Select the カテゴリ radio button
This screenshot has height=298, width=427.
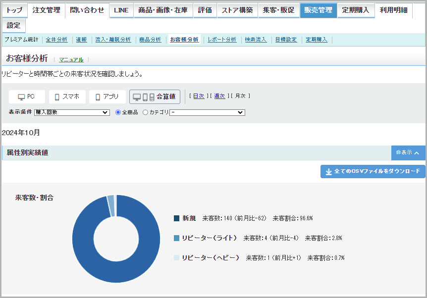146,112
